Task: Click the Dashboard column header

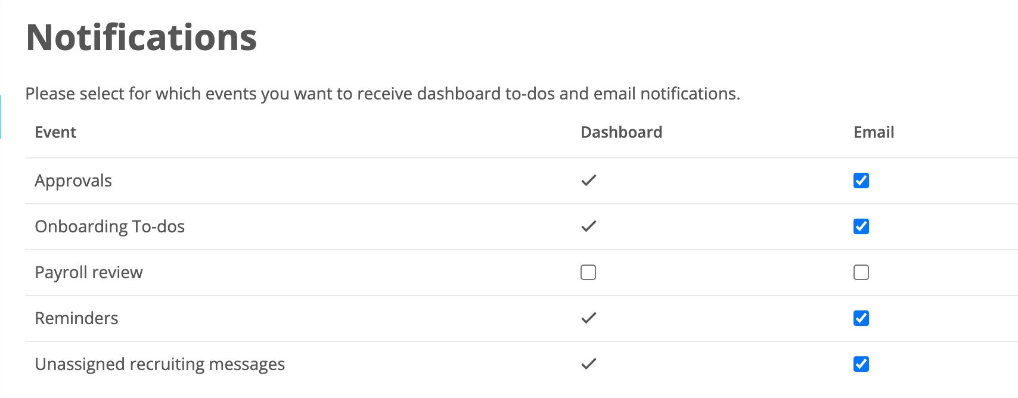Action: pyautogui.click(x=621, y=132)
